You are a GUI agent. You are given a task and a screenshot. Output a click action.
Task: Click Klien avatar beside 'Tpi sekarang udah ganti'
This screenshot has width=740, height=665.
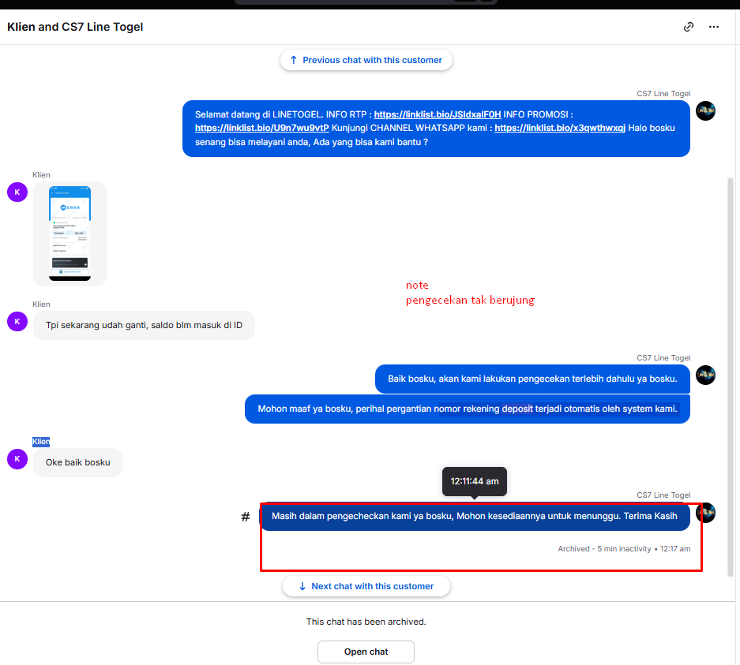pyautogui.click(x=17, y=321)
